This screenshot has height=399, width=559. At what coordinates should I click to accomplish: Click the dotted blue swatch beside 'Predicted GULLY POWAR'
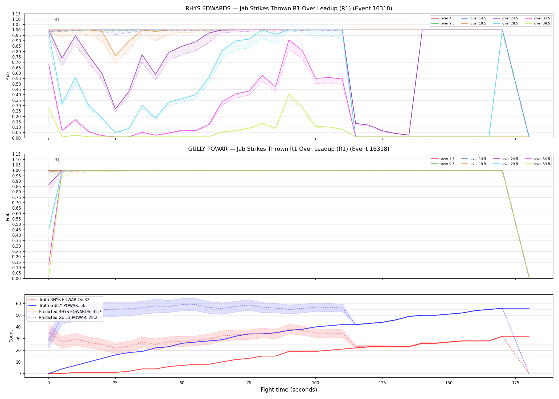(x=32, y=318)
